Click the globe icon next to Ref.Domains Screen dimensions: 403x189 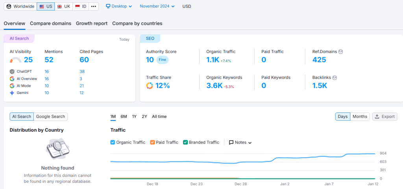click(340, 51)
